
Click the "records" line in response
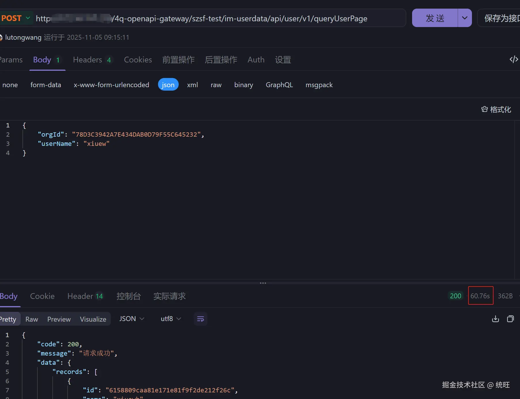point(75,372)
